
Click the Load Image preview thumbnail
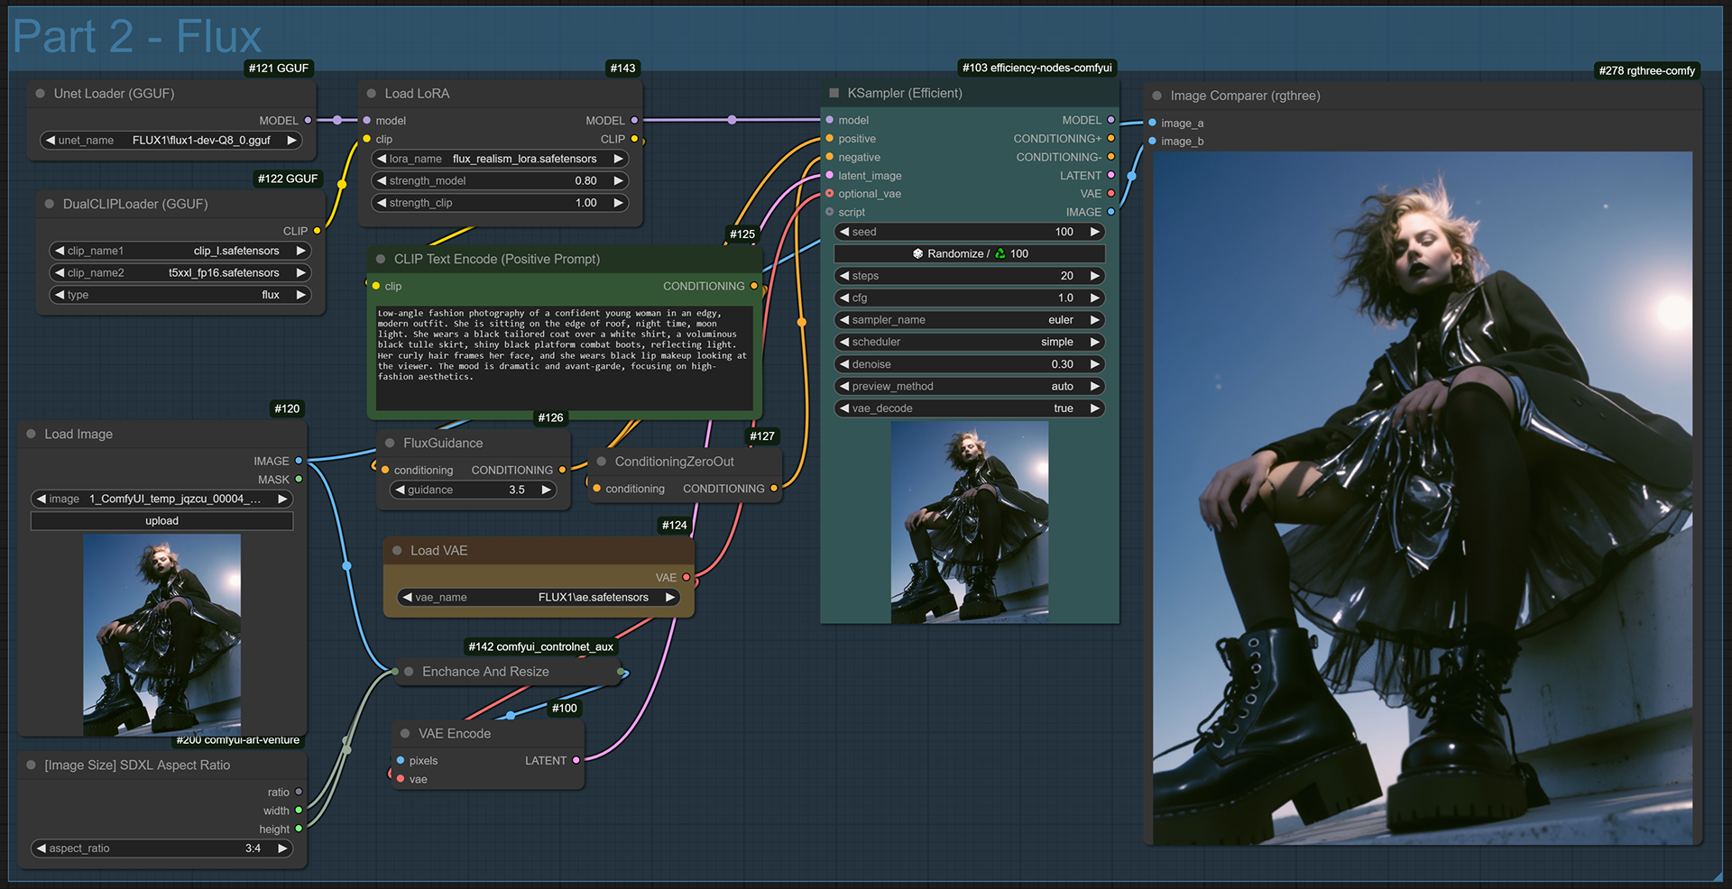(161, 635)
